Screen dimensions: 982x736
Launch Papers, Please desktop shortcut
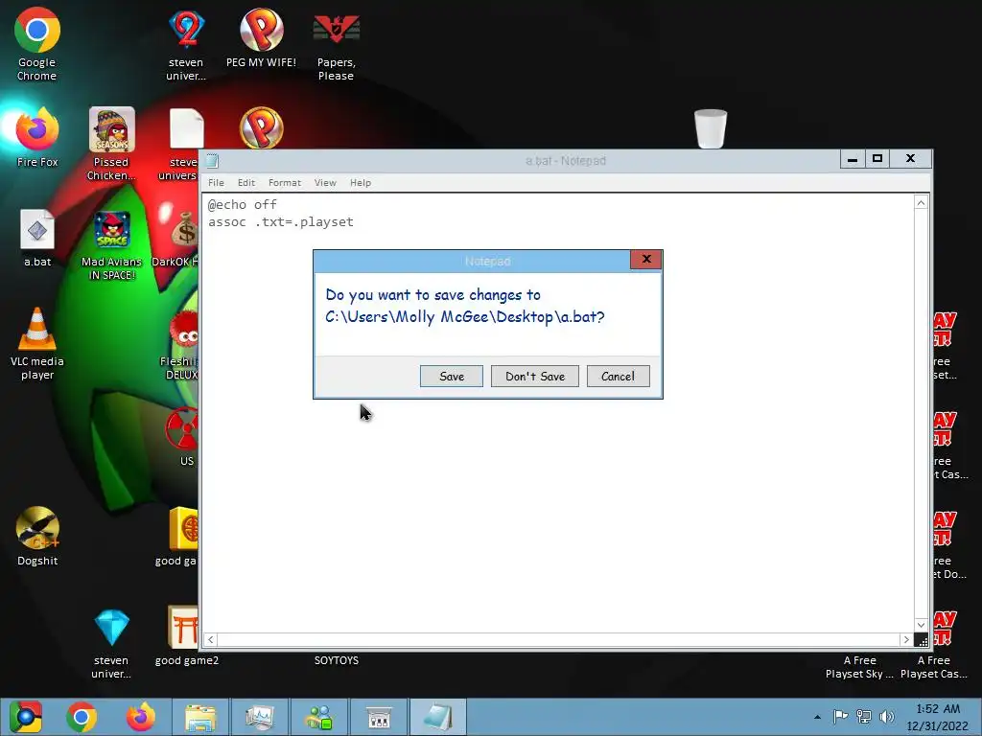337,47
